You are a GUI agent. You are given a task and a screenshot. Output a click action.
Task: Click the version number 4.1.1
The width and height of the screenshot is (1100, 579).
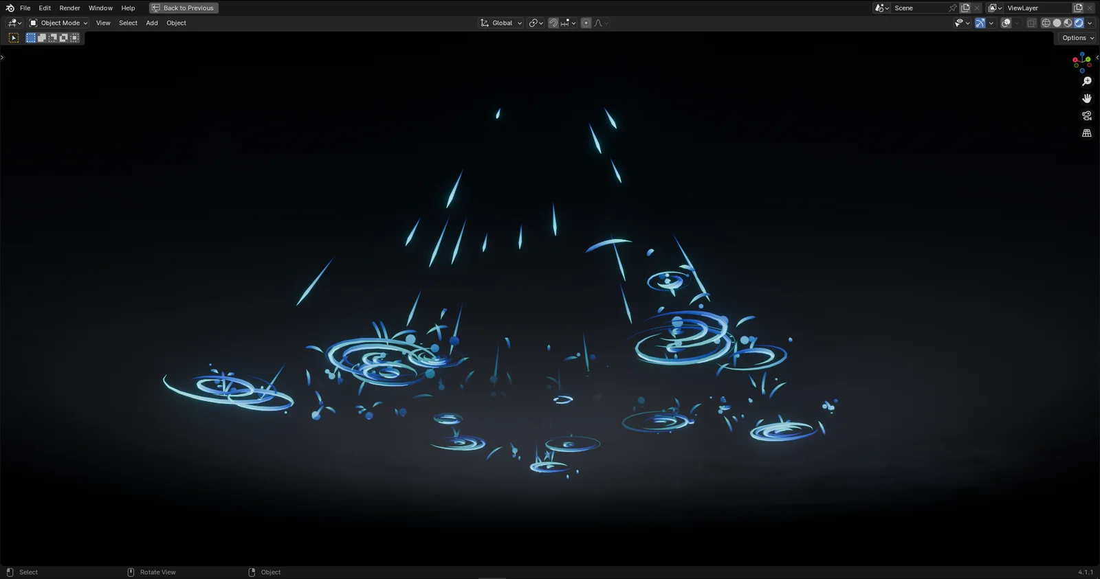coord(1085,572)
